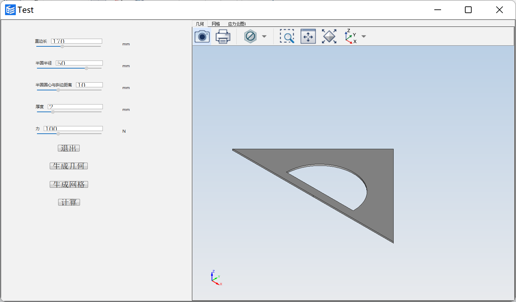516x302 pixels.
Task: Open the dropdown arrow beside the hexagon icon
Action: pyautogui.click(x=264, y=37)
